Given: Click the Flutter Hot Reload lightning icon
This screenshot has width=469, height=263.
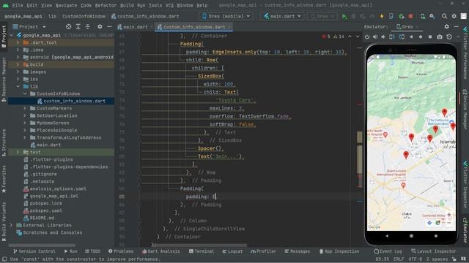Looking at the screenshot, I should coord(382,16).
